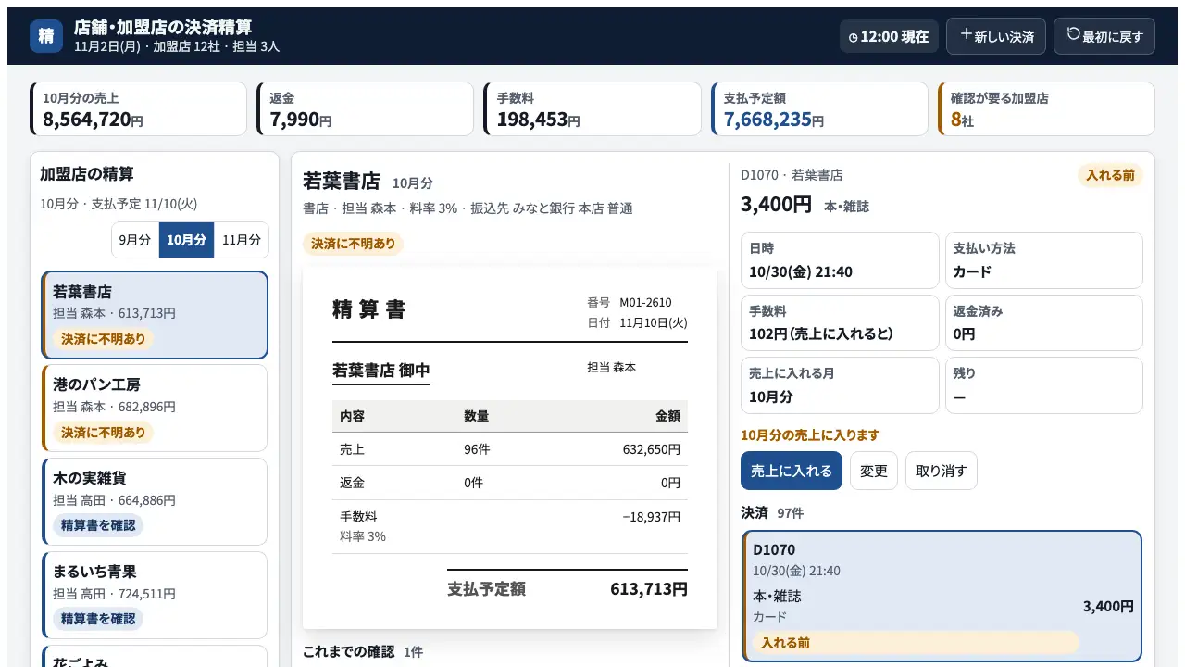Click the clock icon beside 12:00 現在
This screenshot has width=1185, height=667.
point(854,37)
